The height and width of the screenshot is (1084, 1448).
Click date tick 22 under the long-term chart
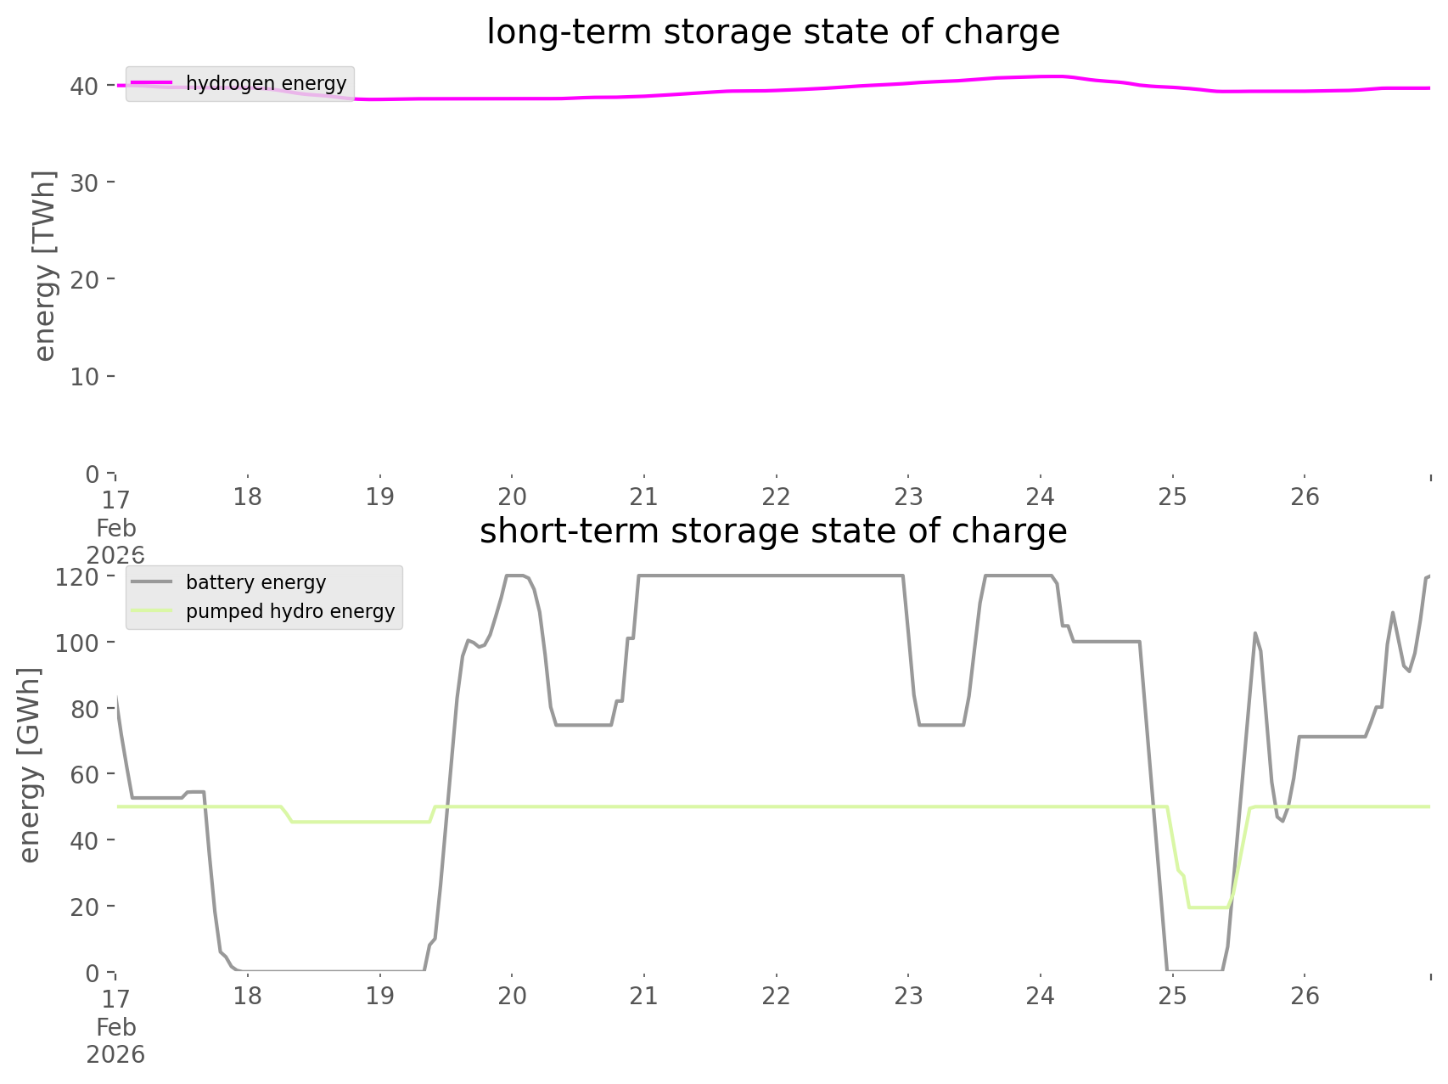tap(776, 497)
